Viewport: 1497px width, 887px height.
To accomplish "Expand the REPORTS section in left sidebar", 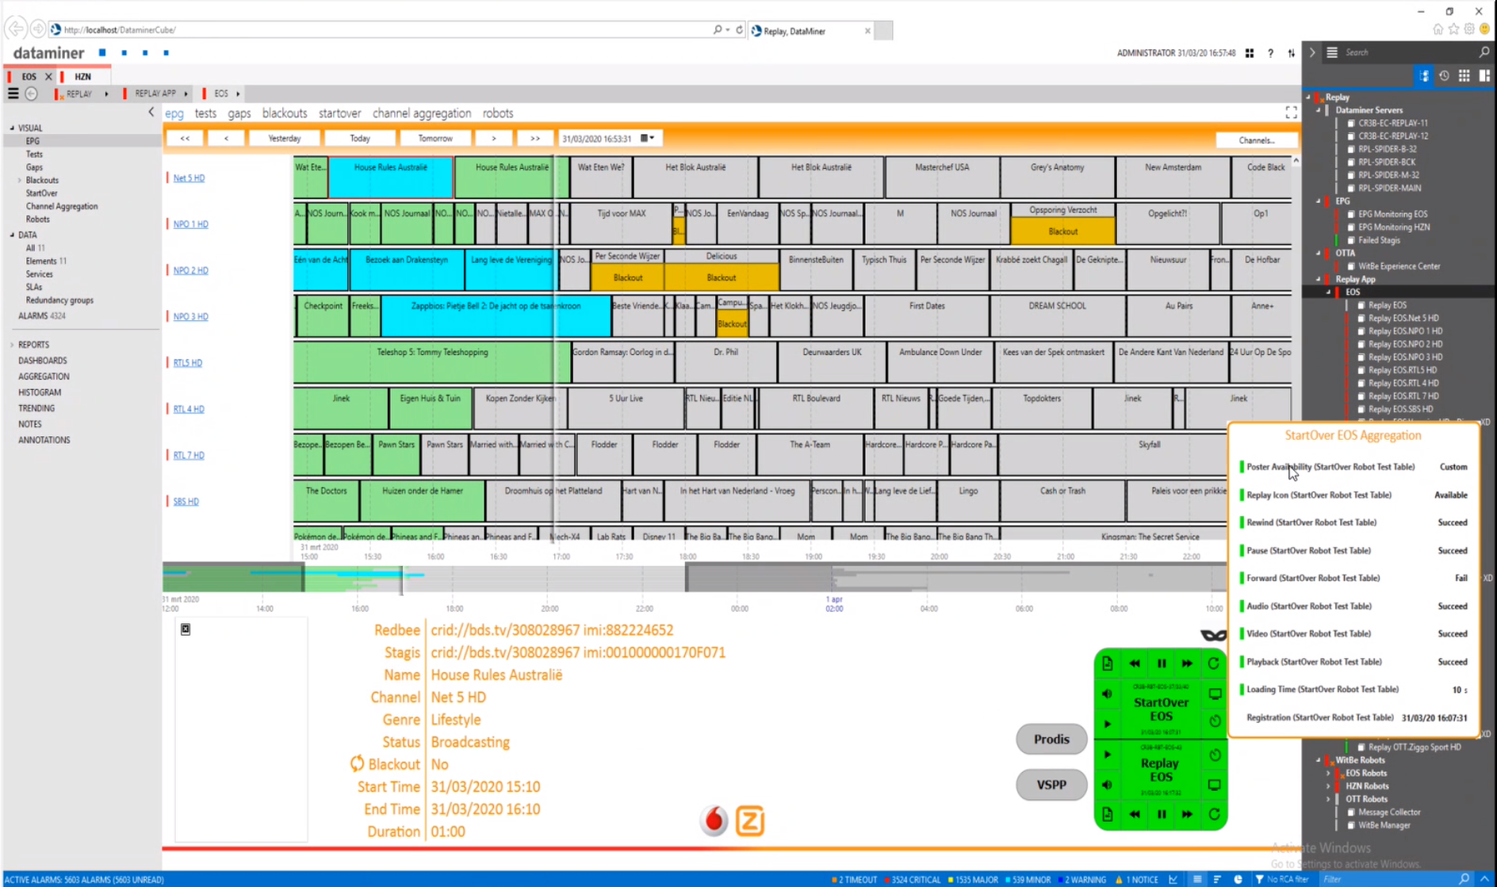I will (x=12, y=345).
